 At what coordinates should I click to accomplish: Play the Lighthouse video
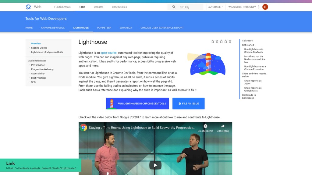pyautogui.click(x=155, y=165)
